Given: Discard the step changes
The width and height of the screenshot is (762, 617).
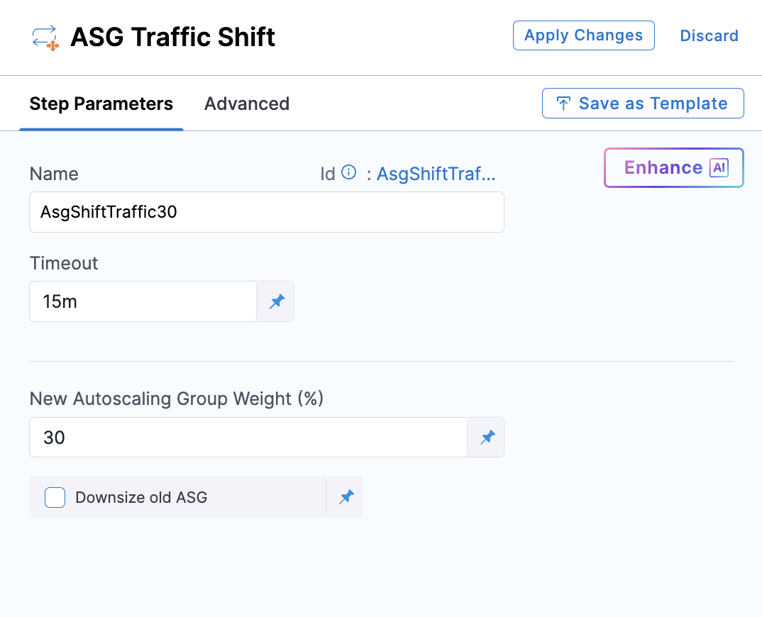Looking at the screenshot, I should 709,35.
